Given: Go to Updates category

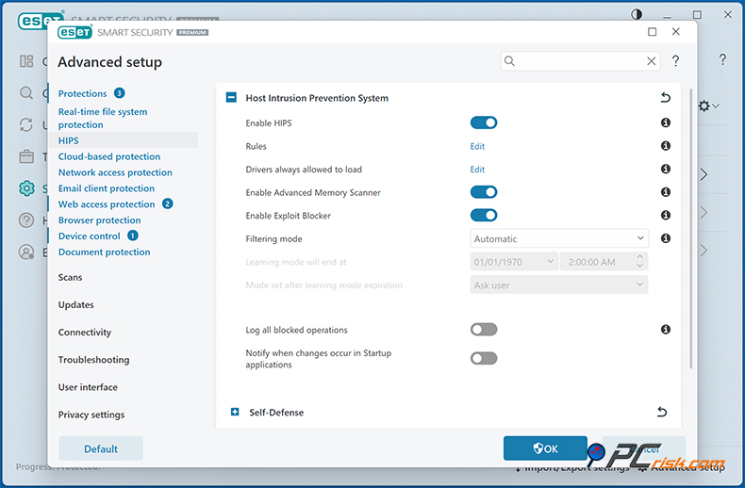Looking at the screenshot, I should pos(76,304).
